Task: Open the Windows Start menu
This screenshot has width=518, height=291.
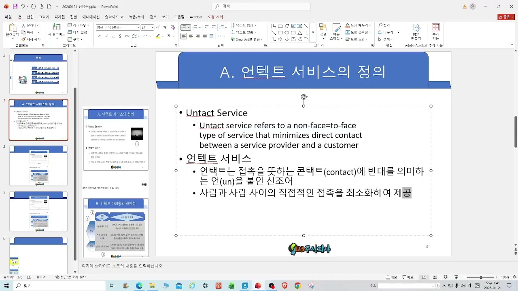Action: (6, 286)
